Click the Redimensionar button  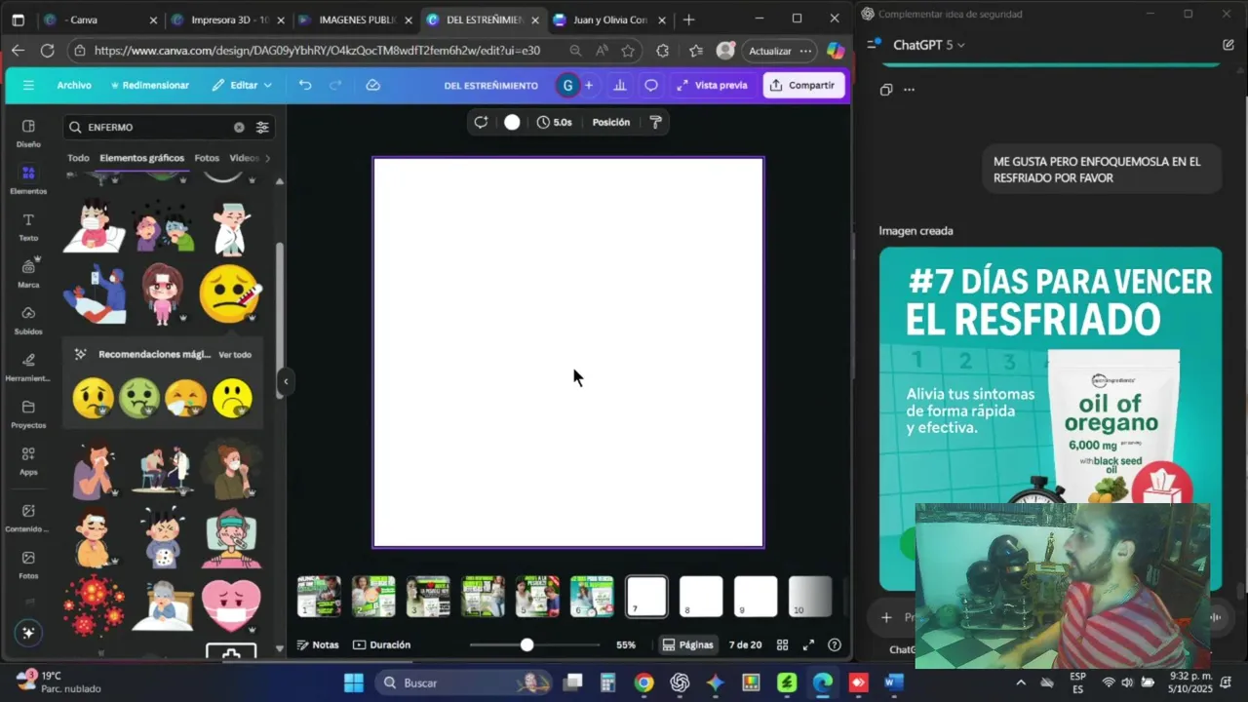[150, 85]
